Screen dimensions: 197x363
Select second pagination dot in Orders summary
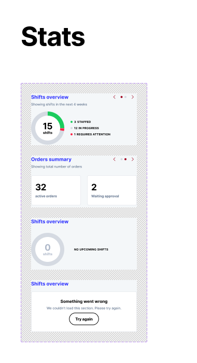125,159
